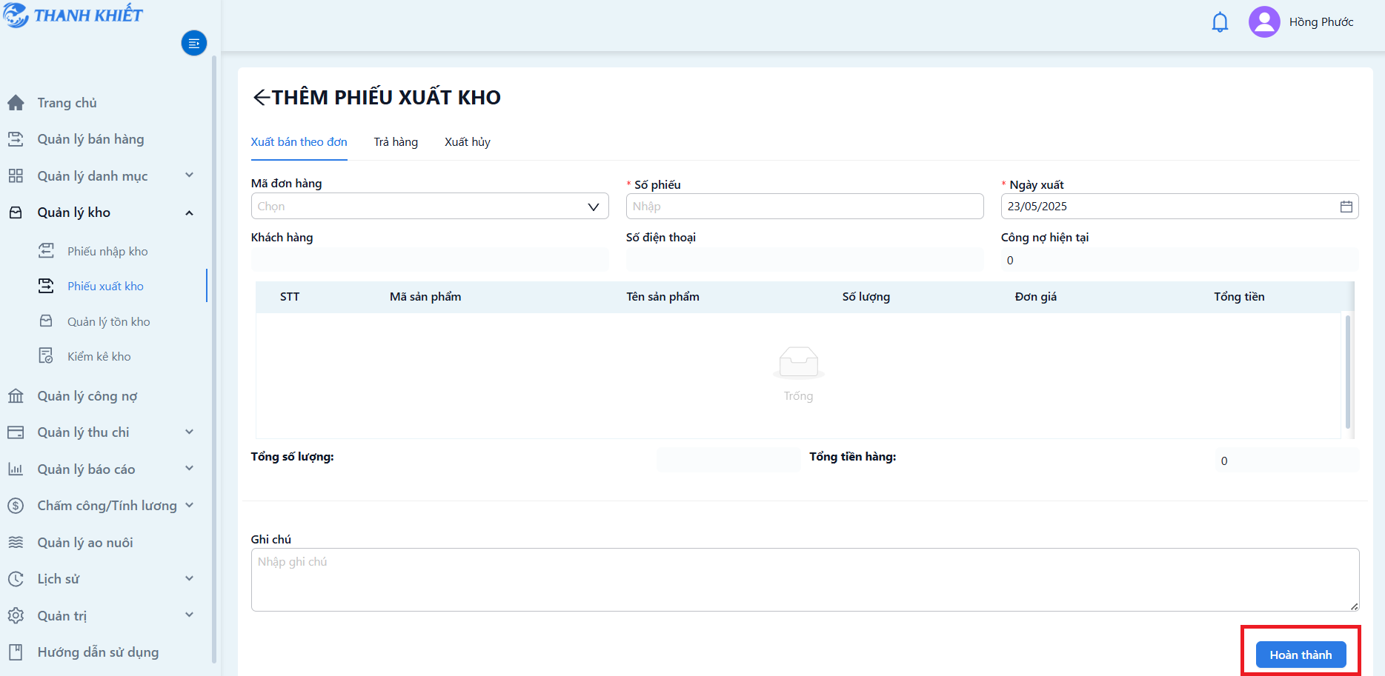Expand Lịch sử chevron
The height and width of the screenshot is (676, 1385).
click(190, 578)
